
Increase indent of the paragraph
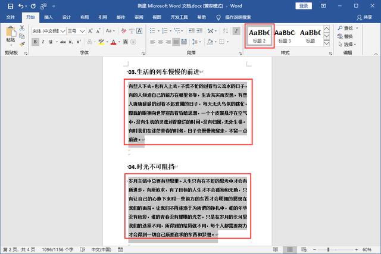[x=199, y=31]
